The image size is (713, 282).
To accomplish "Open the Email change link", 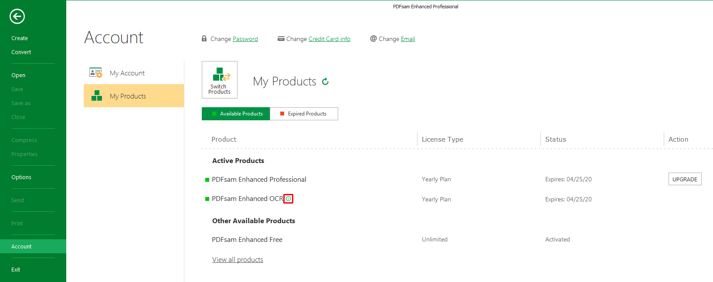I will (408, 39).
